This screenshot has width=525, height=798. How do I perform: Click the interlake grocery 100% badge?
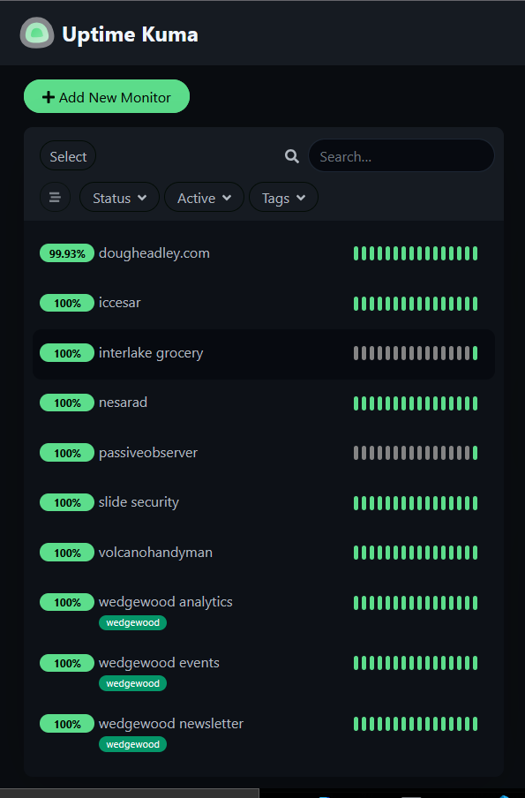67,353
